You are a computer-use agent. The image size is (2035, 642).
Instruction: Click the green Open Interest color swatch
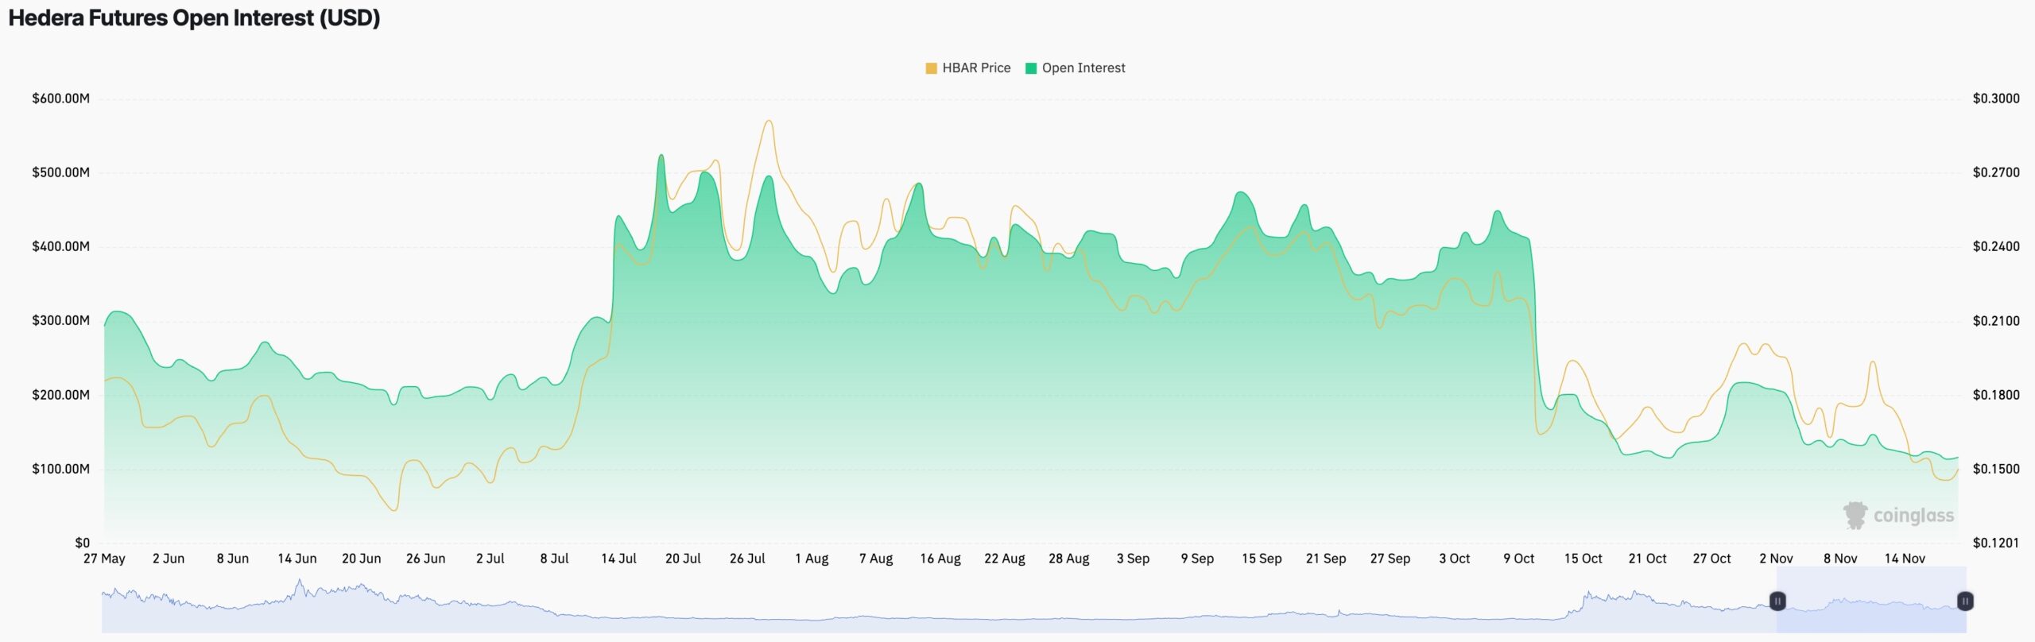[1031, 68]
